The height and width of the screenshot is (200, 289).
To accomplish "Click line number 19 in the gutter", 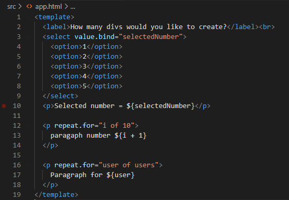I will pyautogui.click(x=17, y=195).
